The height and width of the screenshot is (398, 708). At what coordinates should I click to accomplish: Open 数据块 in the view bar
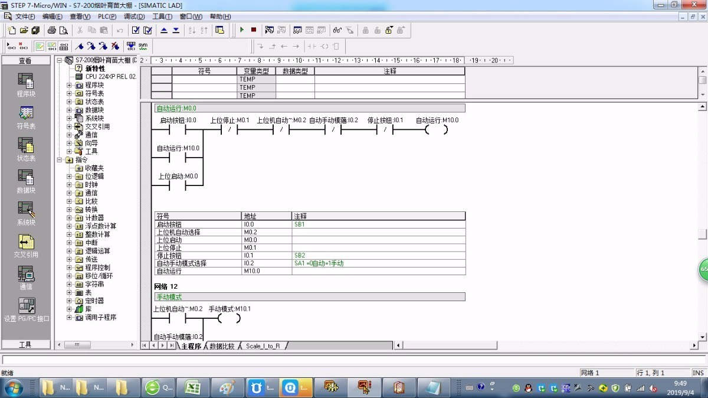coord(26,182)
